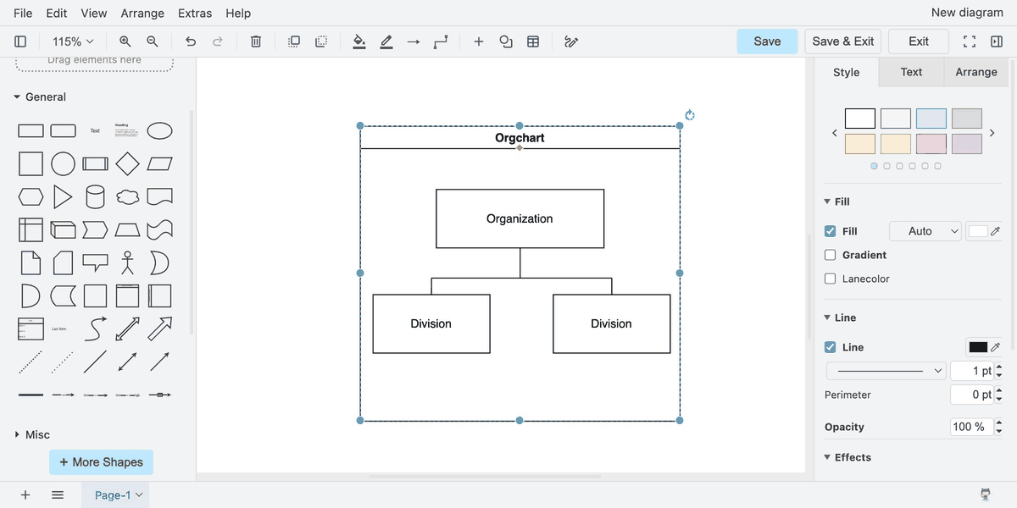Activate the freehand drawing tool
The width and height of the screenshot is (1017, 508).
[571, 41]
